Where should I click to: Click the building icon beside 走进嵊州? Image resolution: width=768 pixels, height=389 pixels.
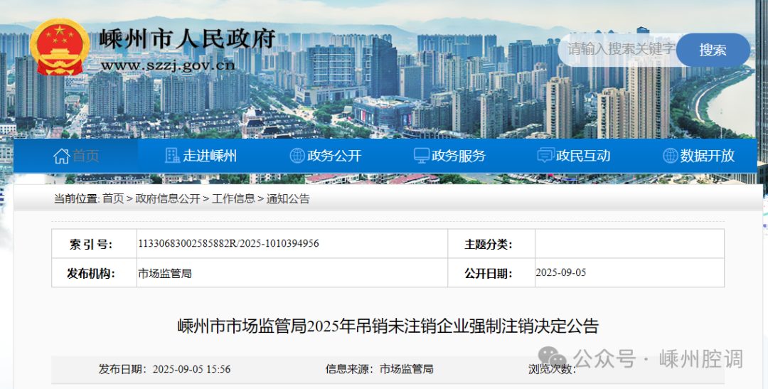tap(172, 156)
